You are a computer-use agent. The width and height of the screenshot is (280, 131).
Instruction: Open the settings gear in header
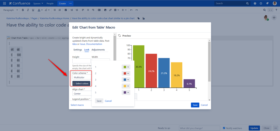[x=261, y=3]
